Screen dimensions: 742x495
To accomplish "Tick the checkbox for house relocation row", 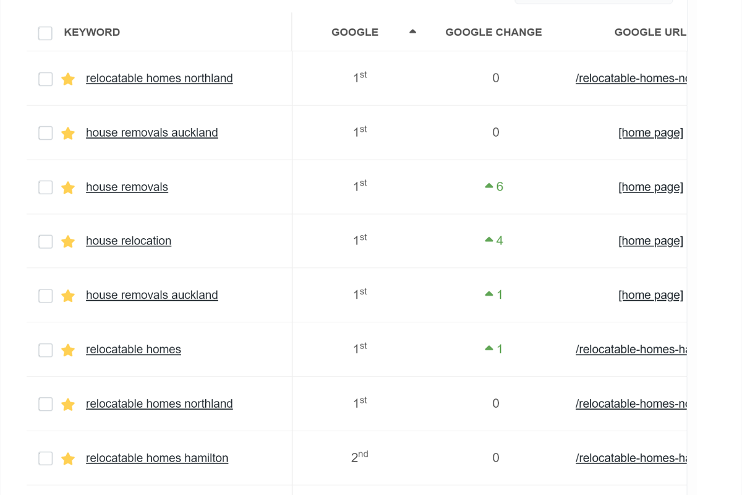I will click(x=45, y=241).
